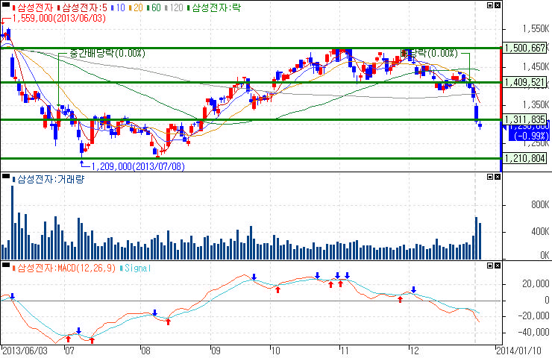Viewport: 552px width, 358px height.
Task: Toggle the 120-day moving average legend
Action: click(176, 7)
